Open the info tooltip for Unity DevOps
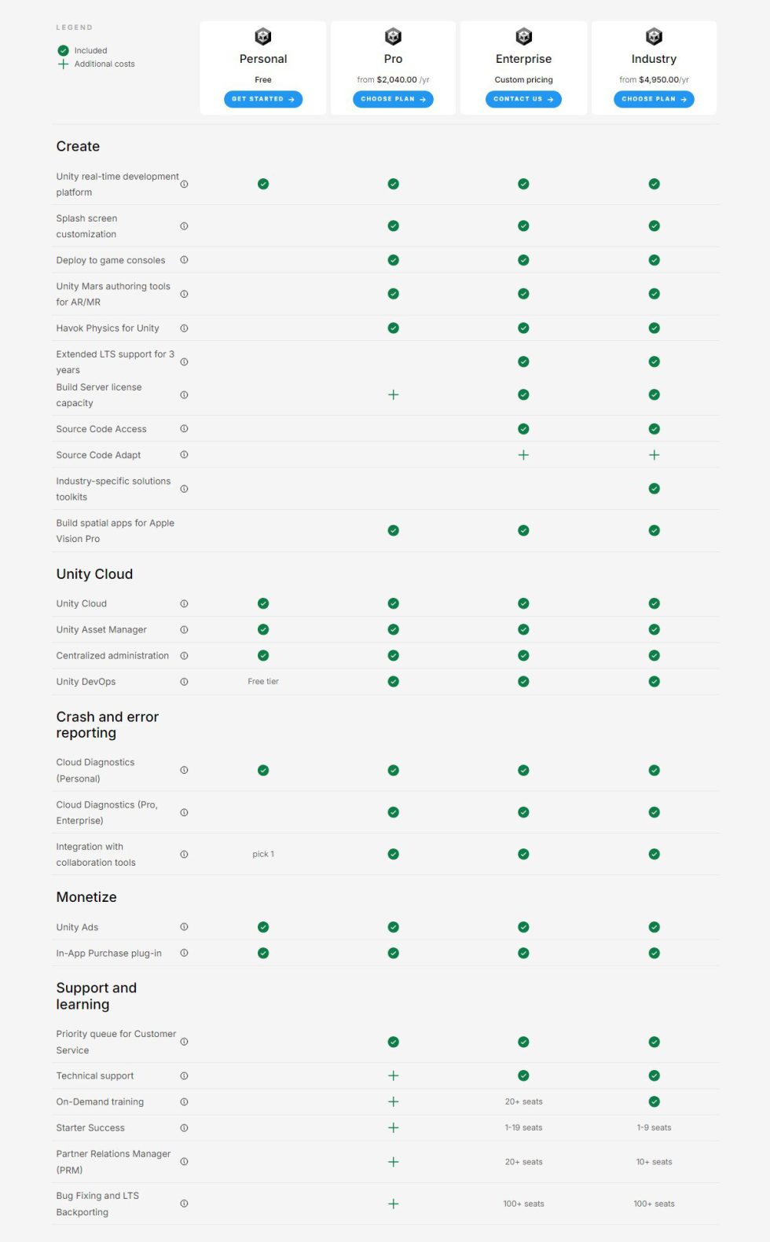 point(184,682)
